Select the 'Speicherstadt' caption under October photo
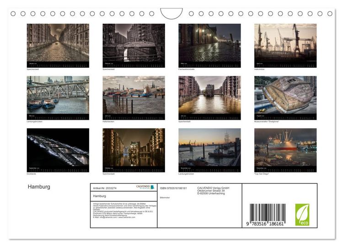This screenshot has height=247, width=343. [x=108, y=174]
